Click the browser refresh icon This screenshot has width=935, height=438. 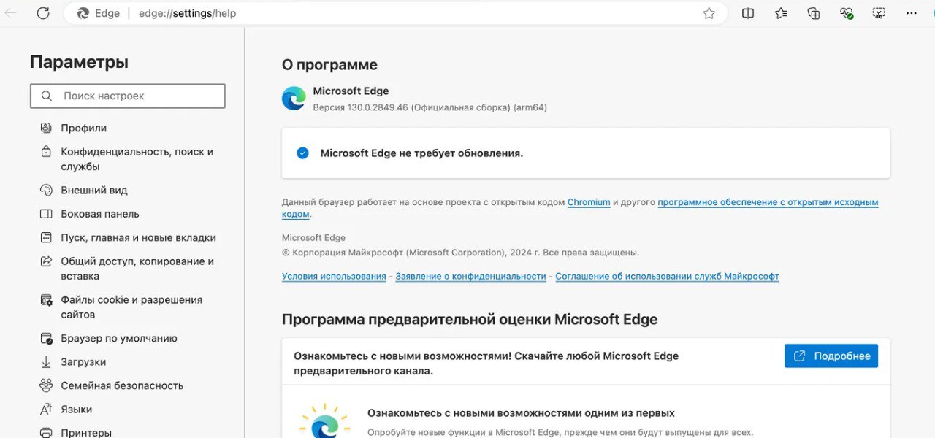[x=43, y=13]
